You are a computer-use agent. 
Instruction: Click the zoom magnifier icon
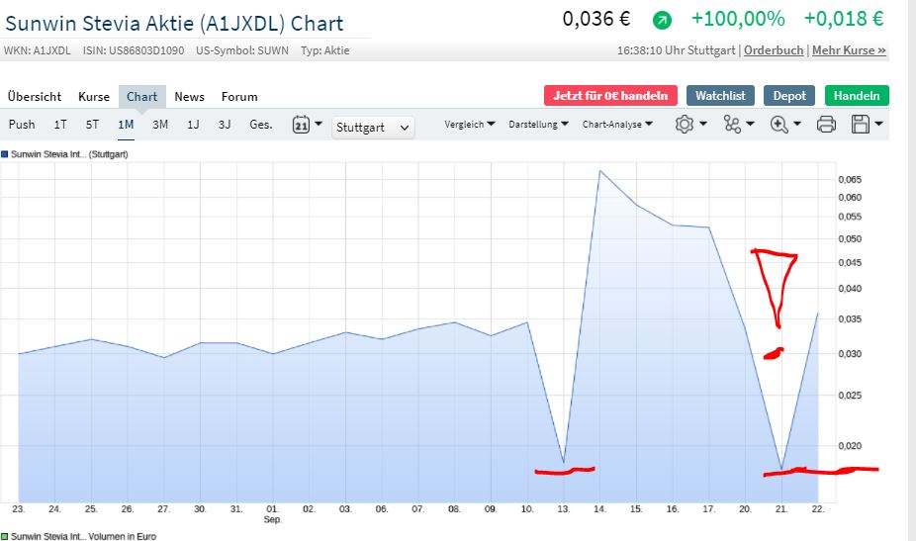784,124
